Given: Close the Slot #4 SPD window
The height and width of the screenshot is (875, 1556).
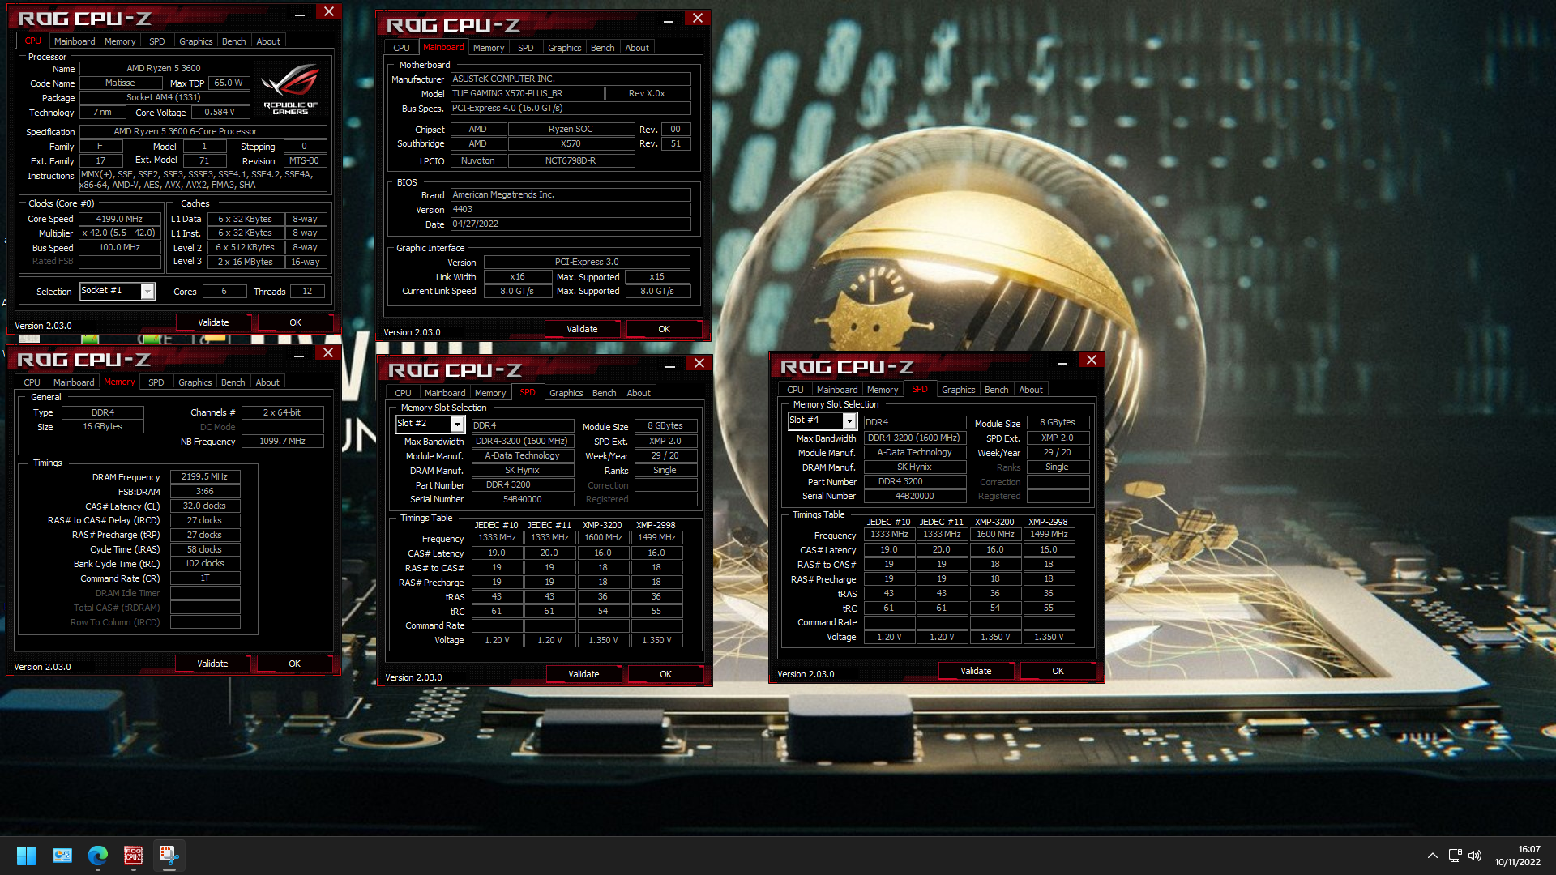Looking at the screenshot, I should point(1092,360).
